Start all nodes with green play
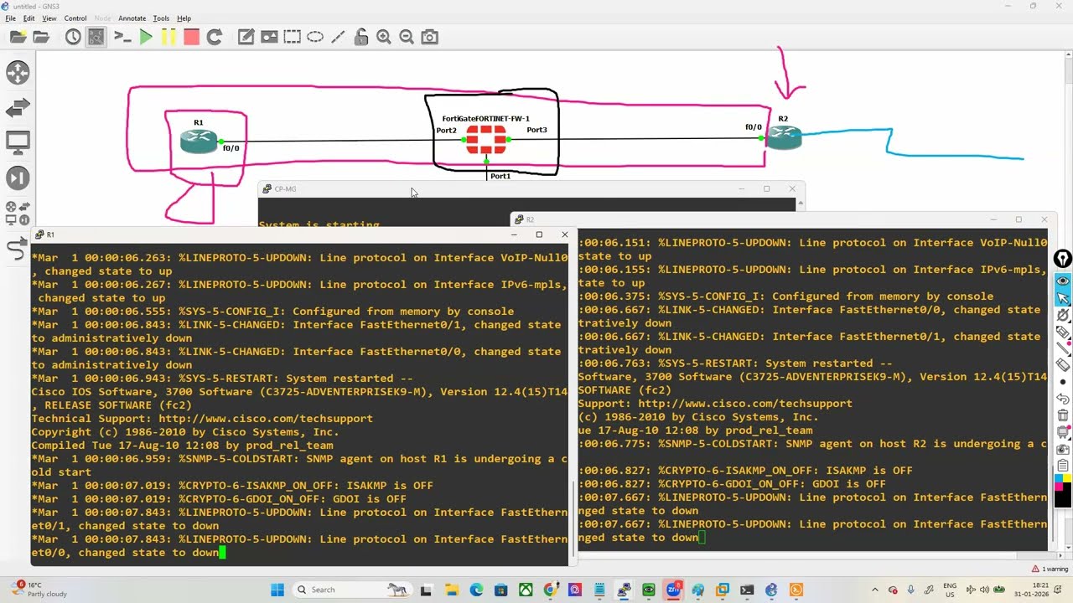 (x=146, y=37)
